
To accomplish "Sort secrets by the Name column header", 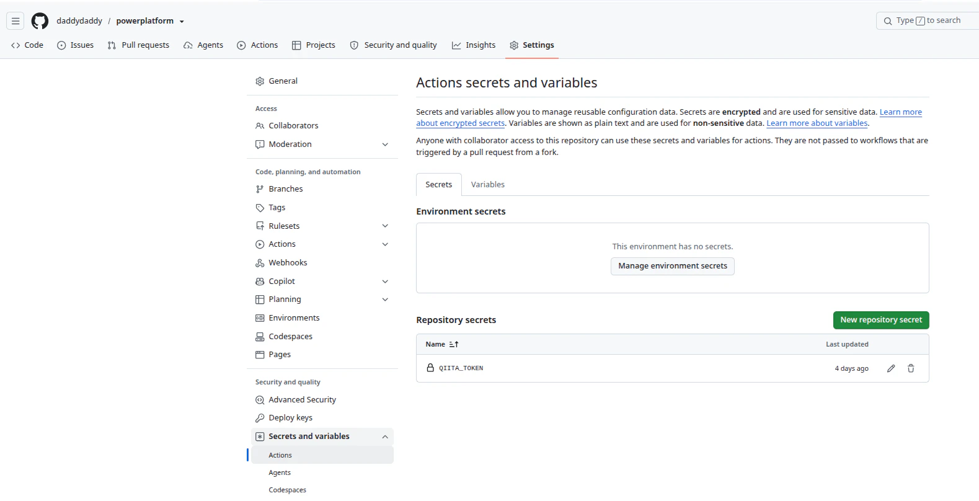I will pyautogui.click(x=442, y=344).
